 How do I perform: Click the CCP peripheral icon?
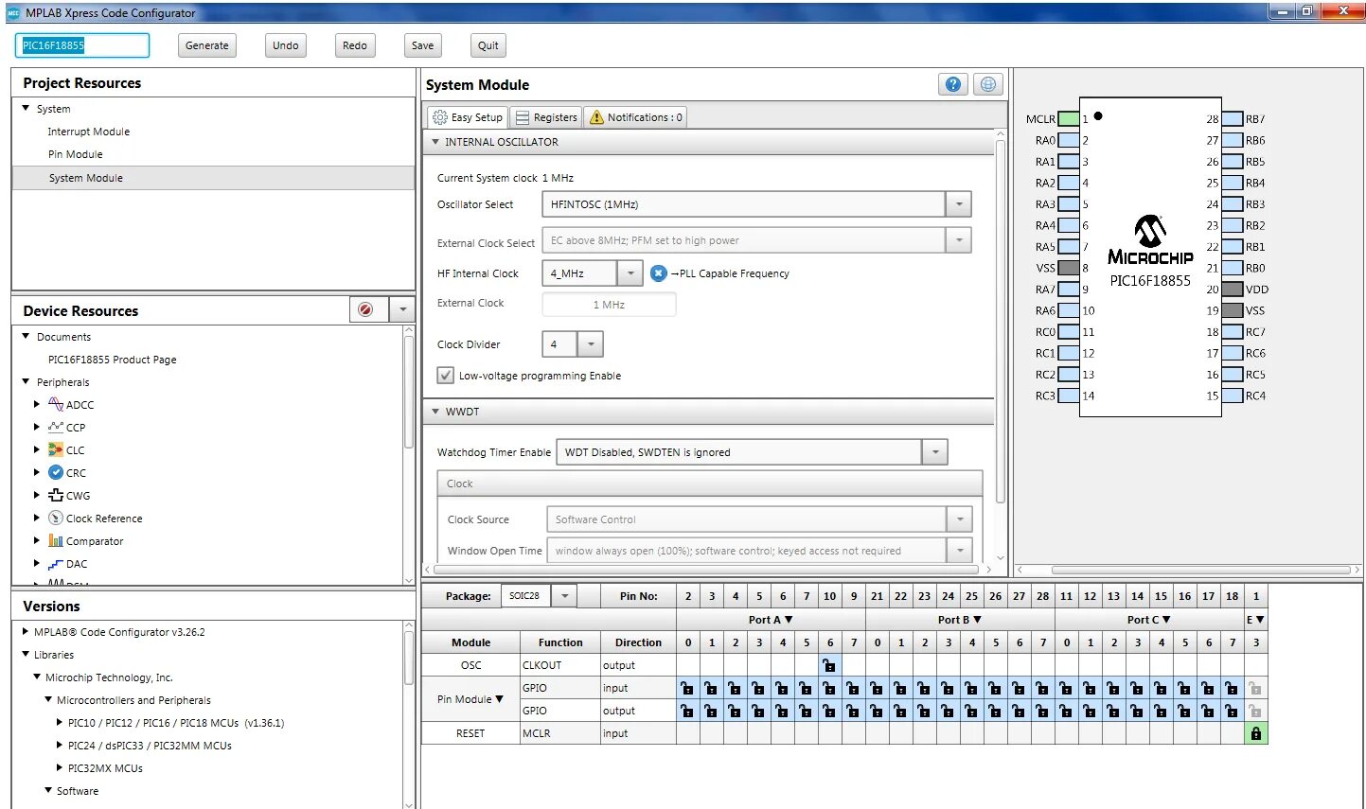coord(56,427)
